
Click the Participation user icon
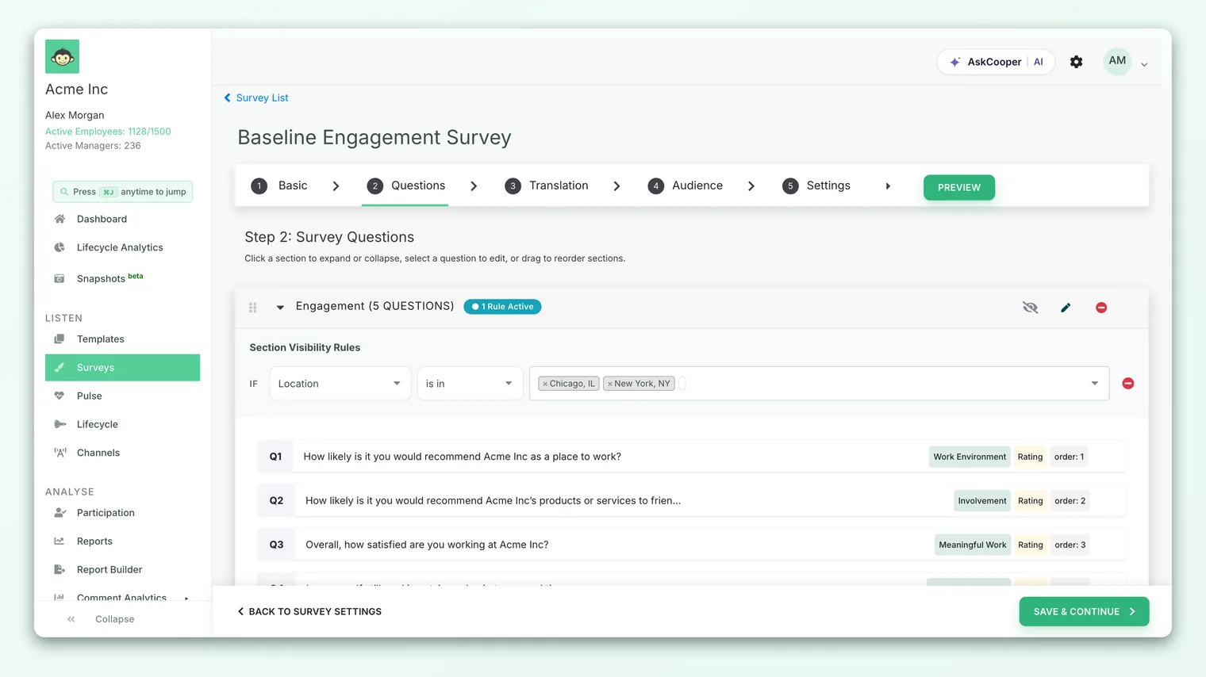tap(60, 513)
